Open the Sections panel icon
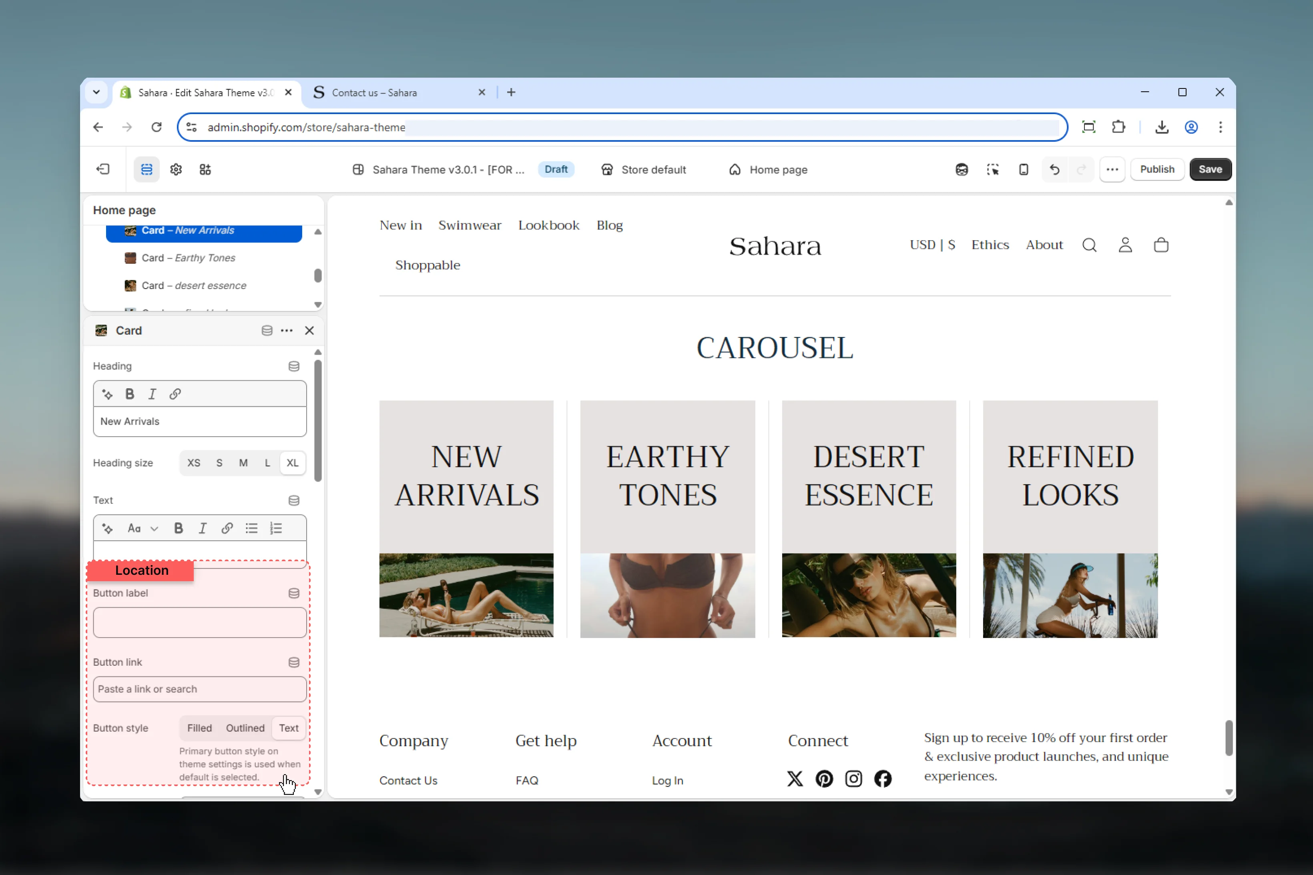Viewport: 1313px width, 875px height. point(147,169)
